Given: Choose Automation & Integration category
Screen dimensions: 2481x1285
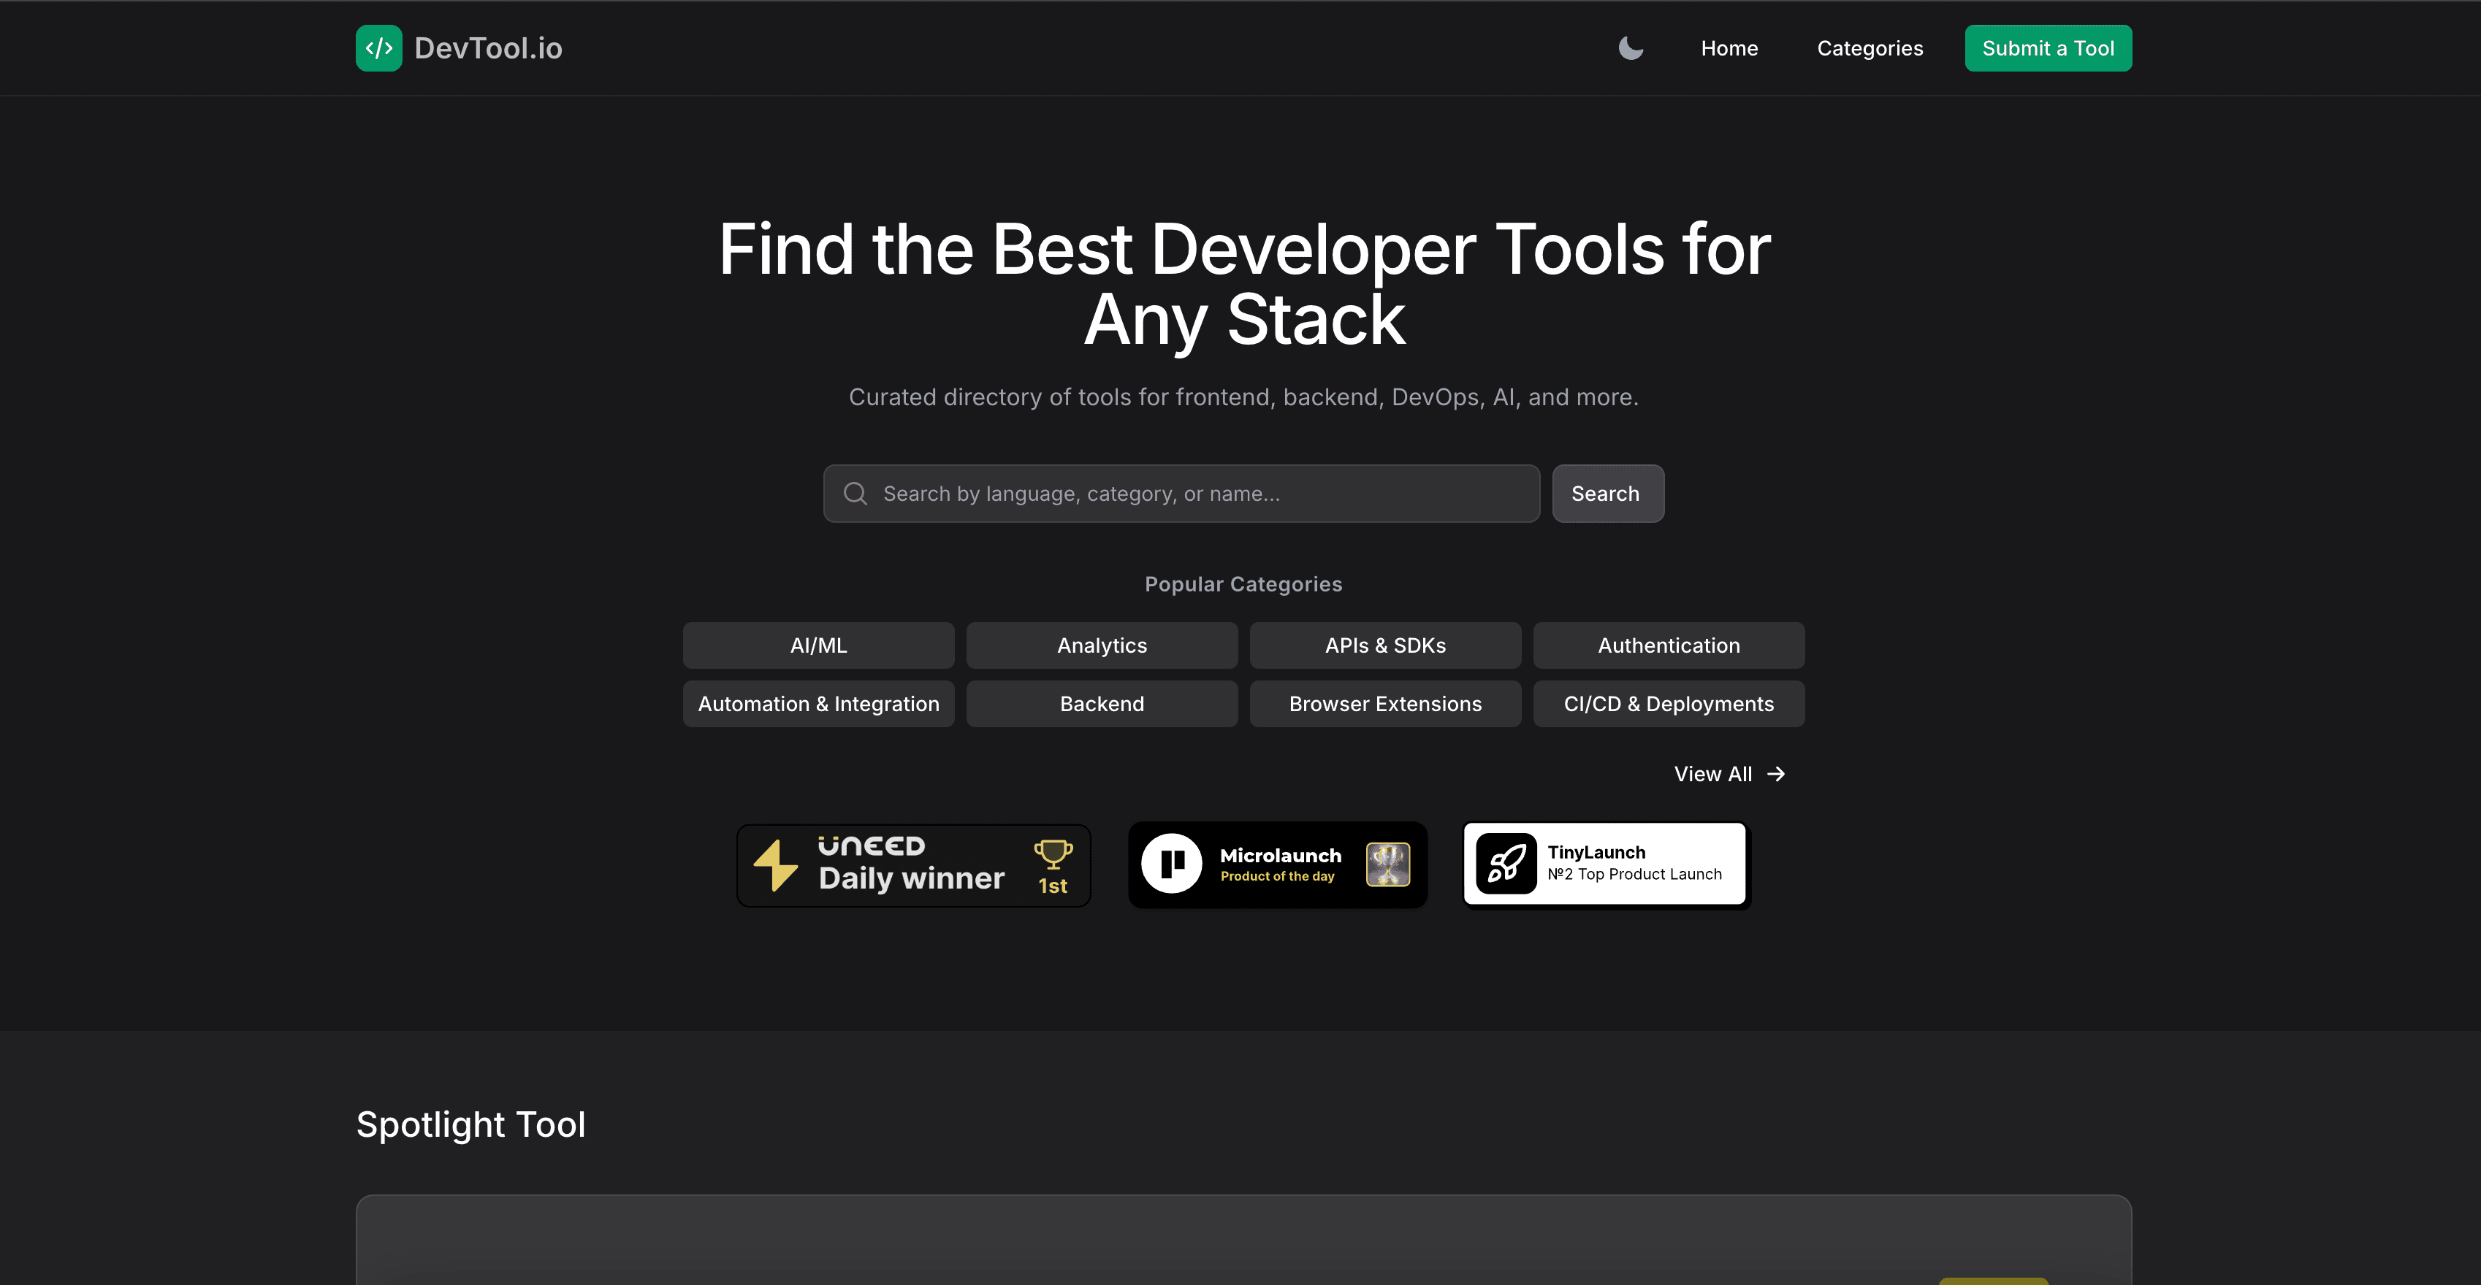Looking at the screenshot, I should [819, 704].
